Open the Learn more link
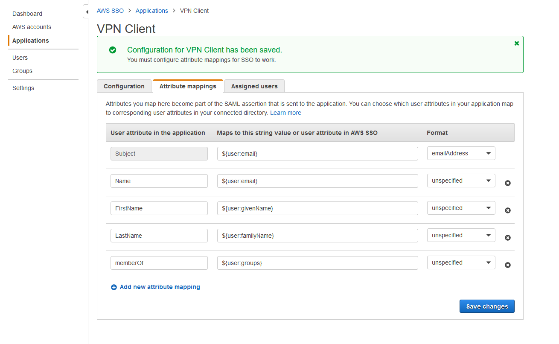559x344 pixels. coord(285,112)
